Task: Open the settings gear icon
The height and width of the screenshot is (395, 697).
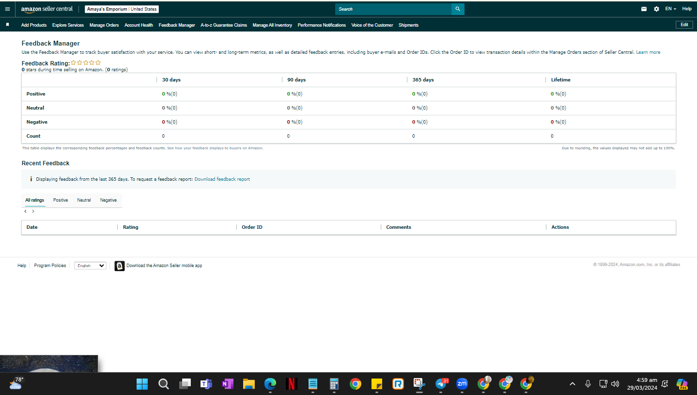Action: click(656, 9)
